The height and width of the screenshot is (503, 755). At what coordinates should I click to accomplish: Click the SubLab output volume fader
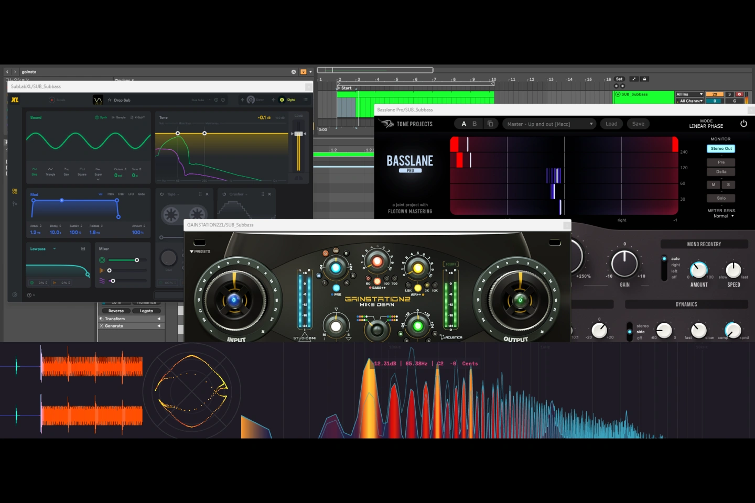[x=298, y=134]
